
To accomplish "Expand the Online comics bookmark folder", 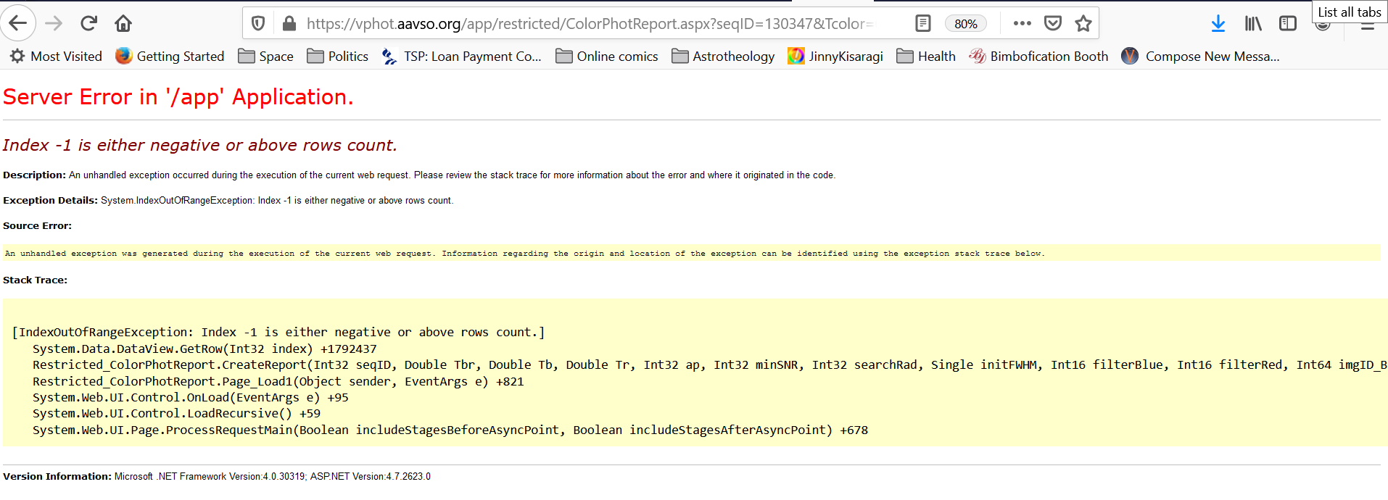I will coord(607,56).
